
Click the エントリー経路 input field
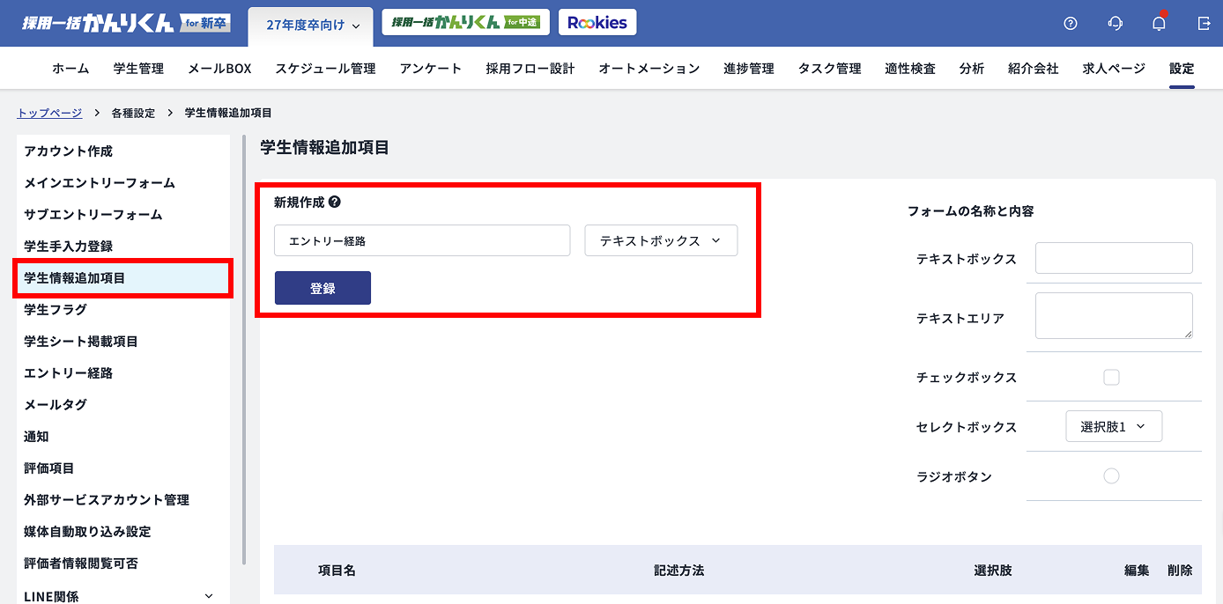click(x=422, y=239)
